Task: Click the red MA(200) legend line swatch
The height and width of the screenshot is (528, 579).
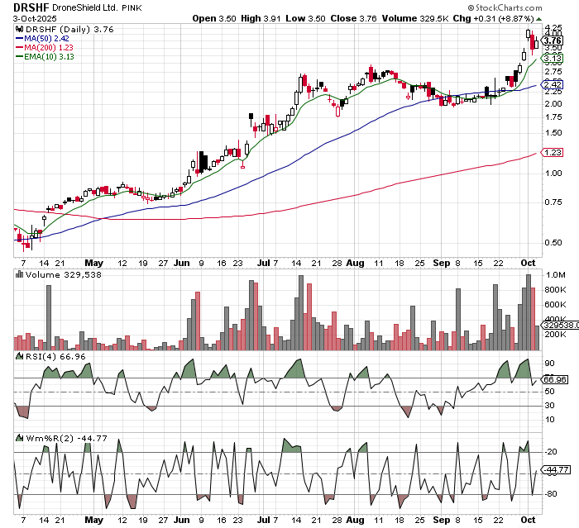Action: tap(19, 47)
